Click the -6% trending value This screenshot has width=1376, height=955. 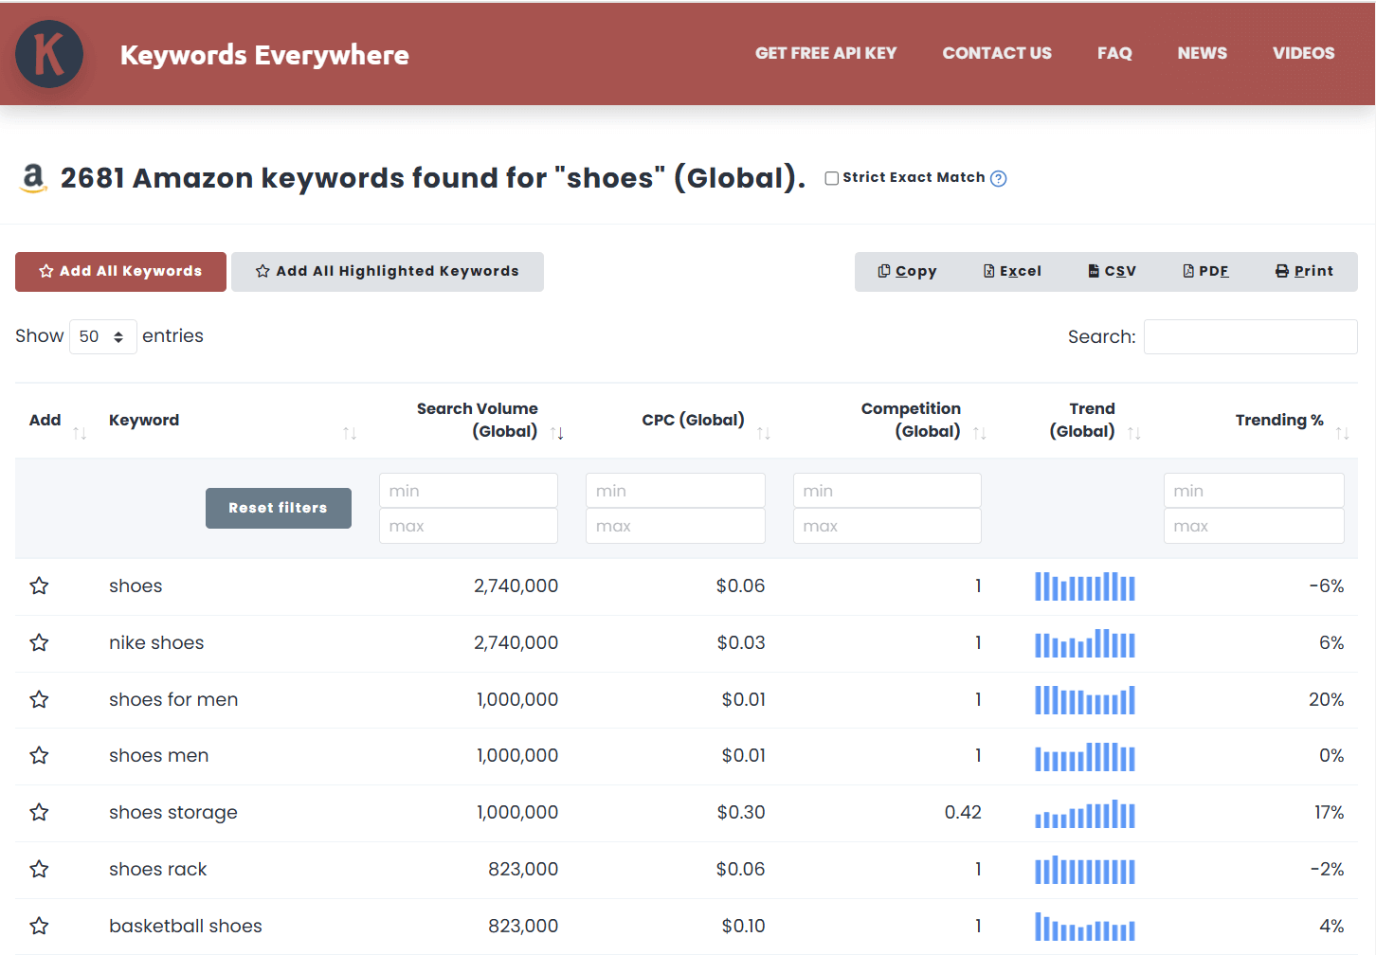pyautogui.click(x=1326, y=586)
